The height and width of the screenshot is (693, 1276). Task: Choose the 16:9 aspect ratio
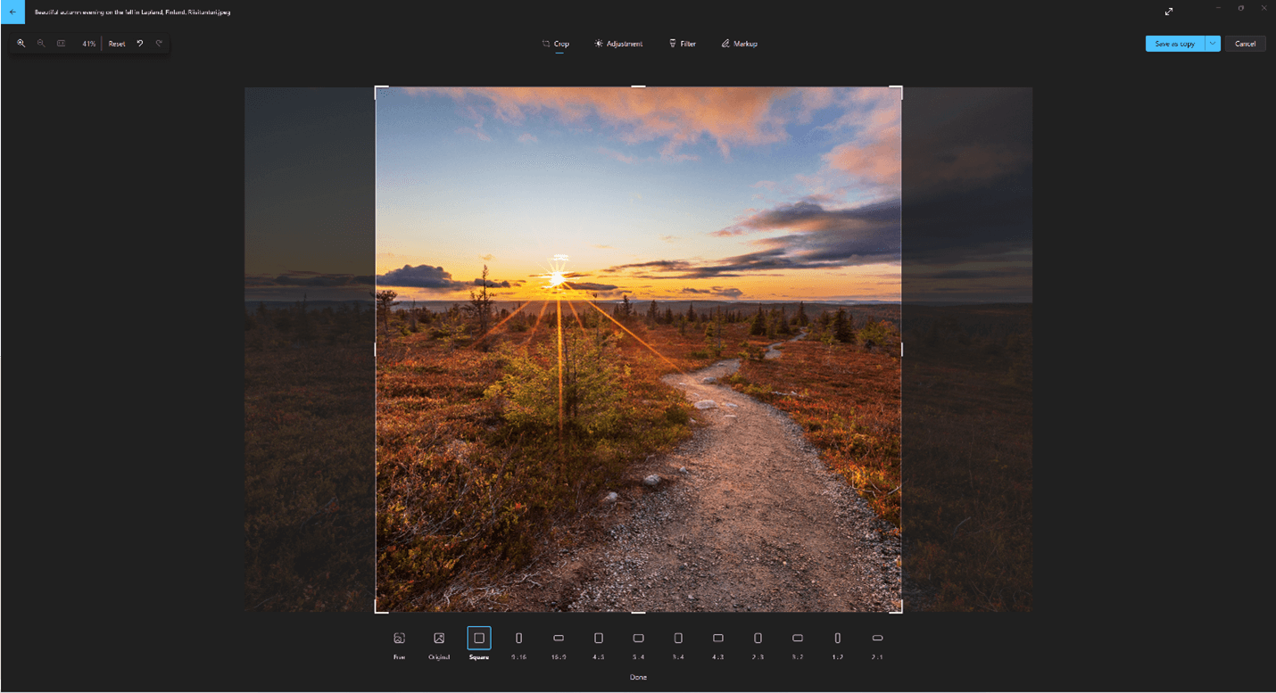point(559,638)
